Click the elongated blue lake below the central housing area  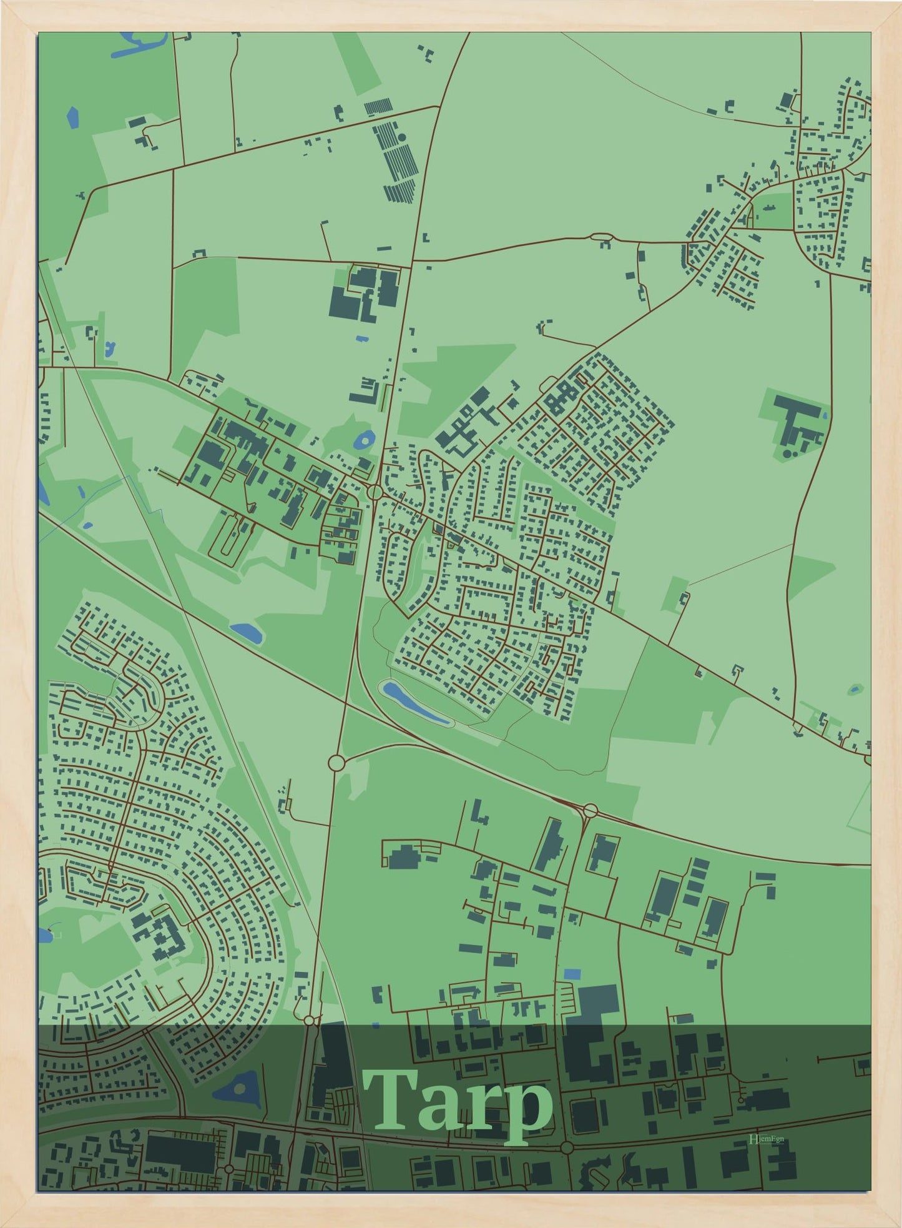[414, 704]
